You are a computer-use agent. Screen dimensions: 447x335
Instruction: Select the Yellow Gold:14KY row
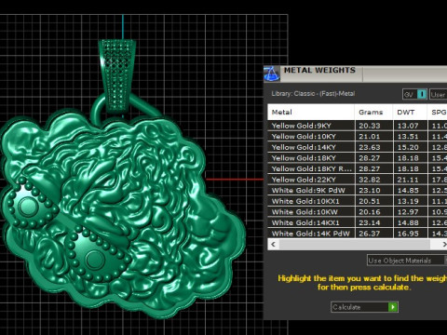(x=358, y=147)
